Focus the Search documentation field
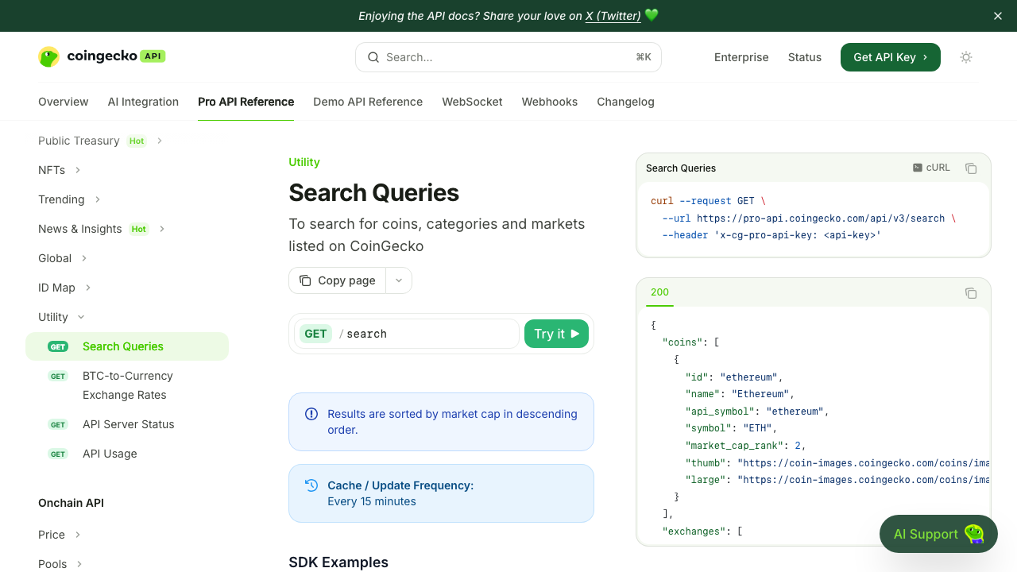 [508, 57]
